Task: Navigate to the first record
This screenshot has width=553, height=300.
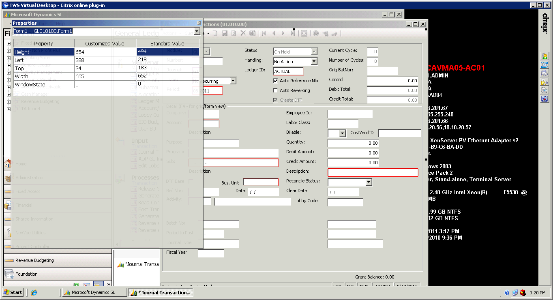Action: click(x=263, y=33)
